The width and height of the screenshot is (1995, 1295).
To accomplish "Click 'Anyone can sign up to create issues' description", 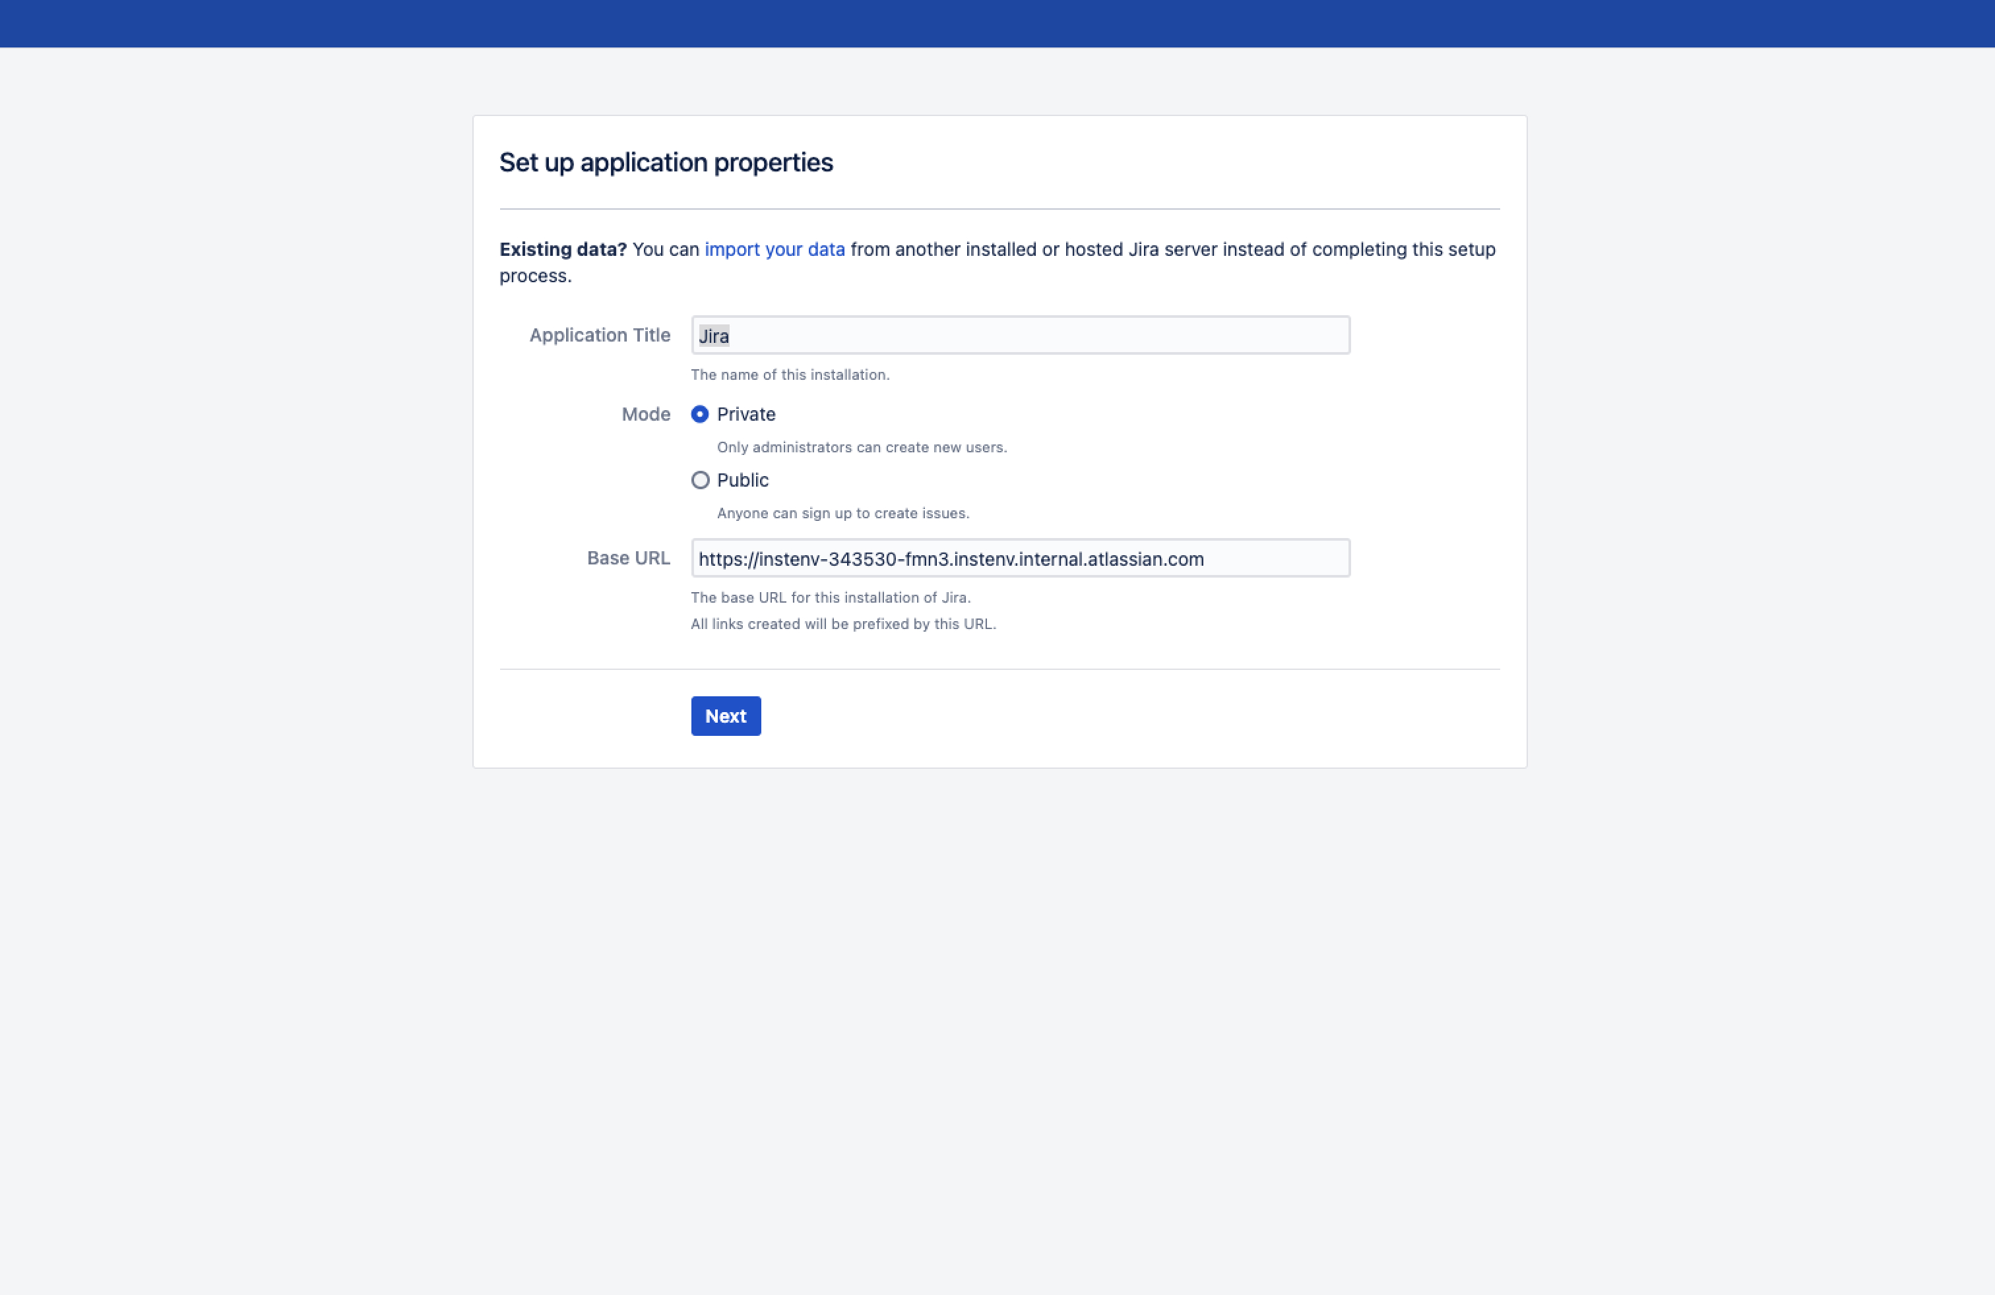I will (x=842, y=514).
